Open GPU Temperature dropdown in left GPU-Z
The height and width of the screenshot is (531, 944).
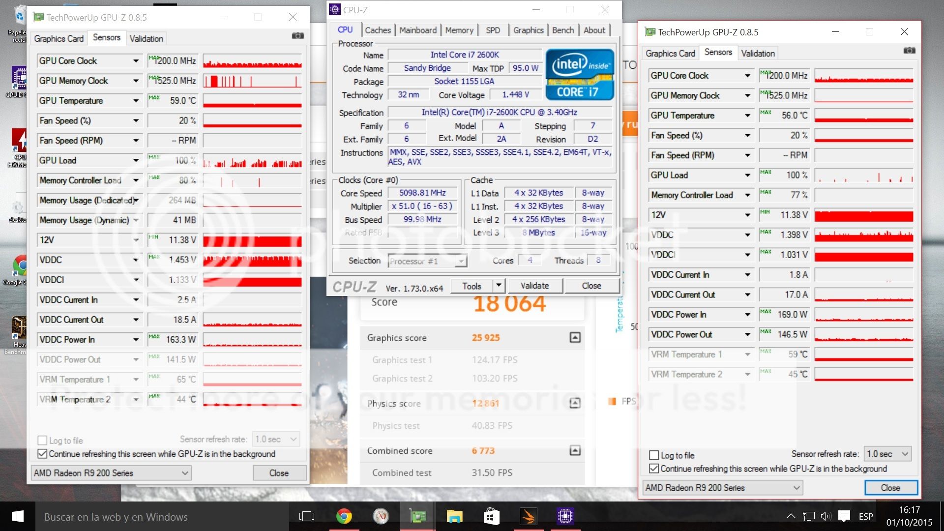(x=136, y=101)
